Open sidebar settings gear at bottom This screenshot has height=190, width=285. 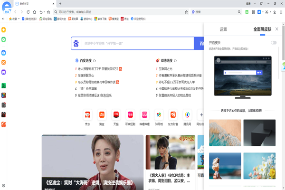(x=3, y=186)
